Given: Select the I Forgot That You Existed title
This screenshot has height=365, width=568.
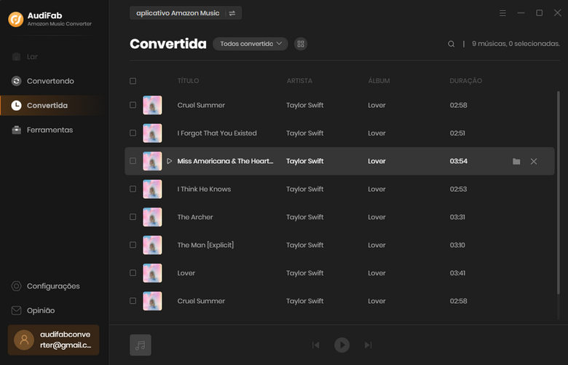Looking at the screenshot, I should (x=217, y=133).
